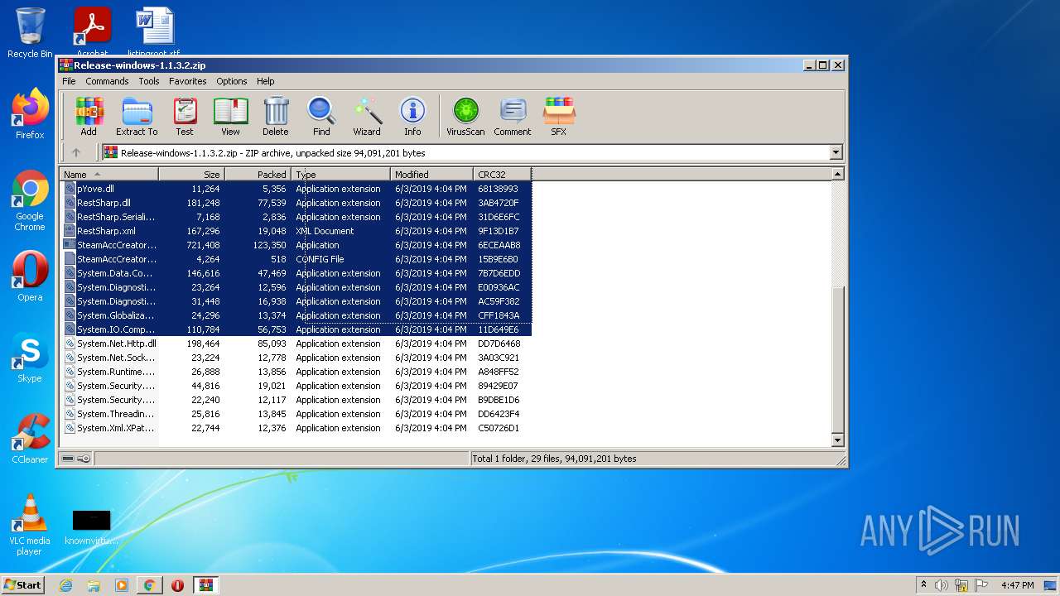This screenshot has width=1060, height=596.
Task: Click the View toolbar icon
Action: [230, 117]
